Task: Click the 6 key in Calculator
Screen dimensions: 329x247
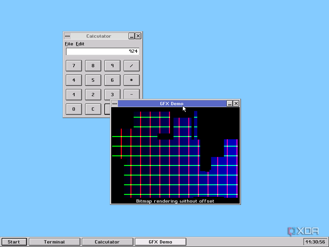Action: (112, 80)
